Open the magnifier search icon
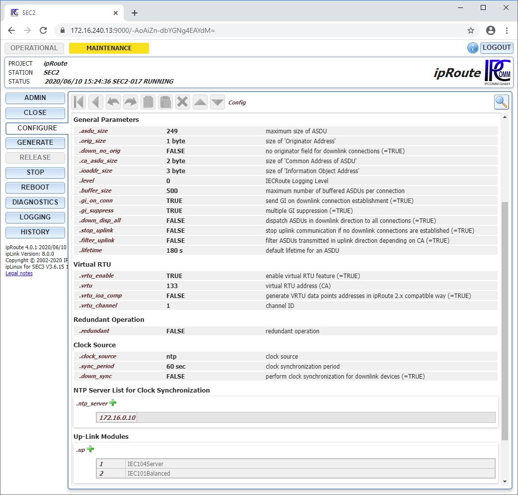This screenshot has width=518, height=495. [x=501, y=102]
